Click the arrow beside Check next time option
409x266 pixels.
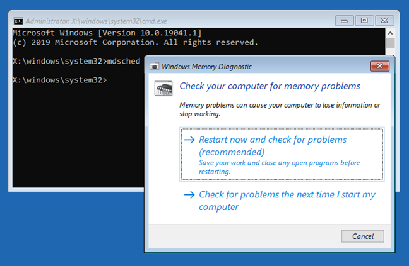(x=189, y=194)
